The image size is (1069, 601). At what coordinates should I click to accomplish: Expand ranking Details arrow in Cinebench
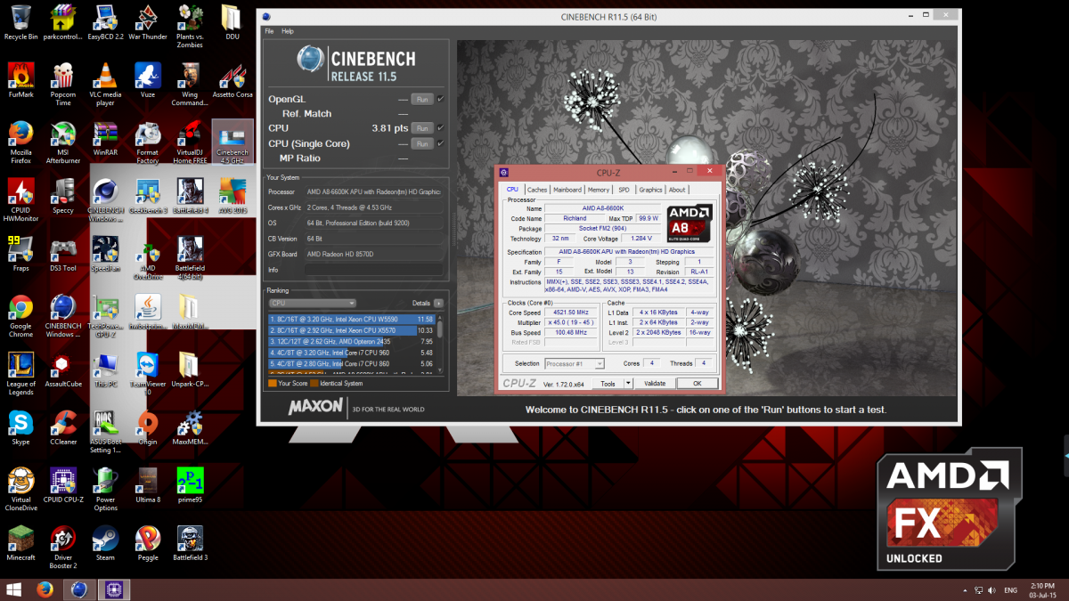(438, 303)
